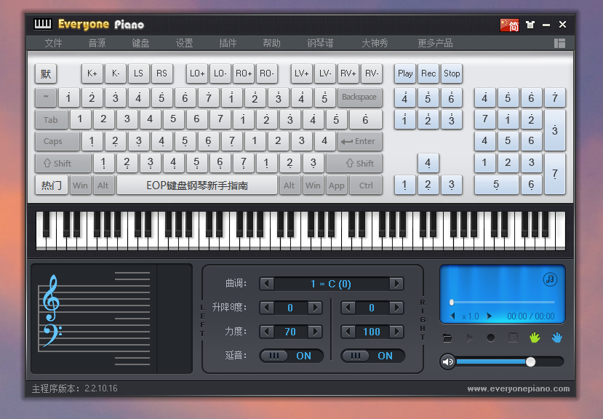Switch language using the Chinese flag icon
Screen dimensions: 603x419
510,25
